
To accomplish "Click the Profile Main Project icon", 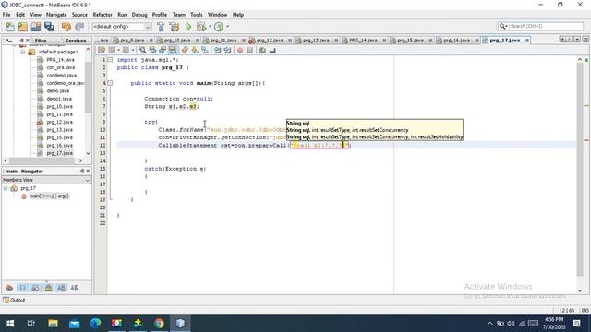I will pos(219,27).
